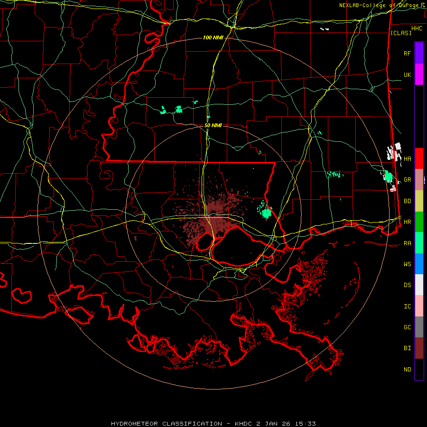Click the '50 NMI' range ring label

click(213, 125)
